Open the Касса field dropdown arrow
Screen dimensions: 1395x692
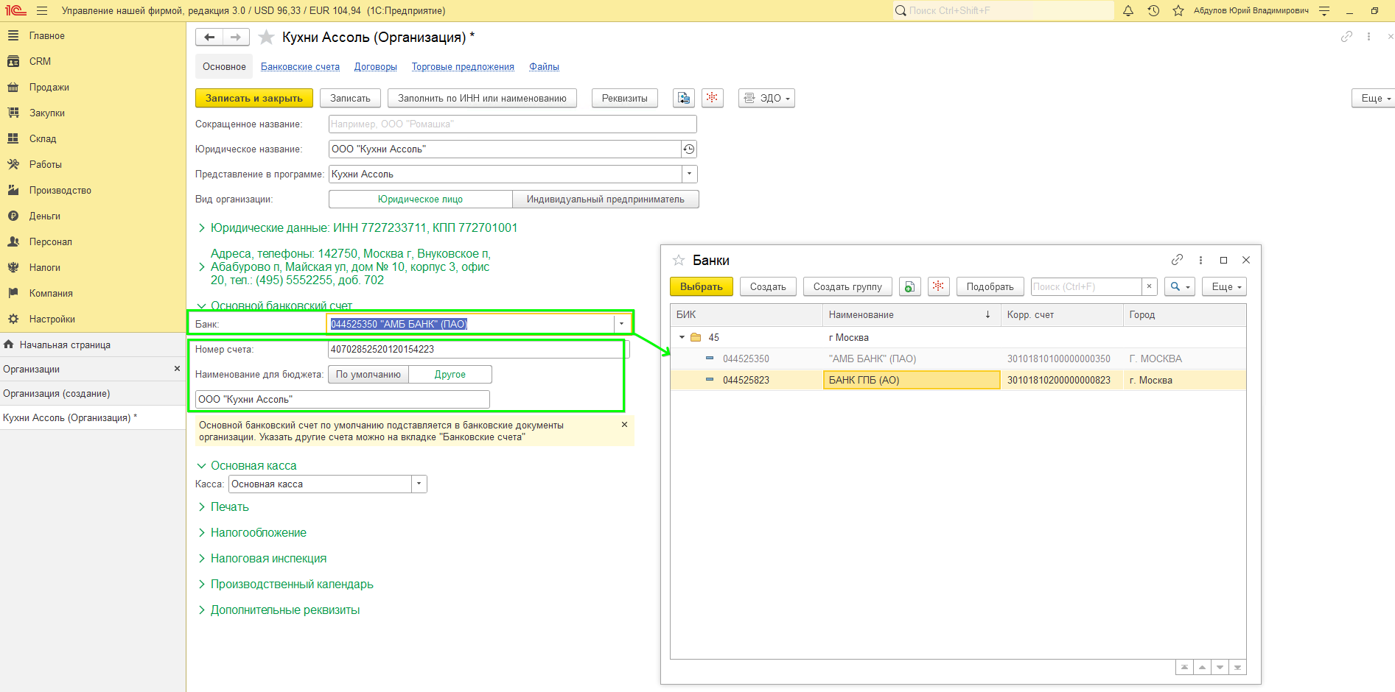(419, 484)
